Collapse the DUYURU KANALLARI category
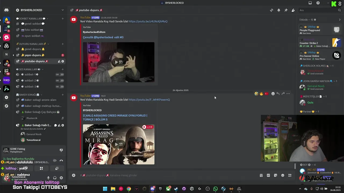Screen dimensions: 344x193 pyautogui.click(x=33, y=44)
